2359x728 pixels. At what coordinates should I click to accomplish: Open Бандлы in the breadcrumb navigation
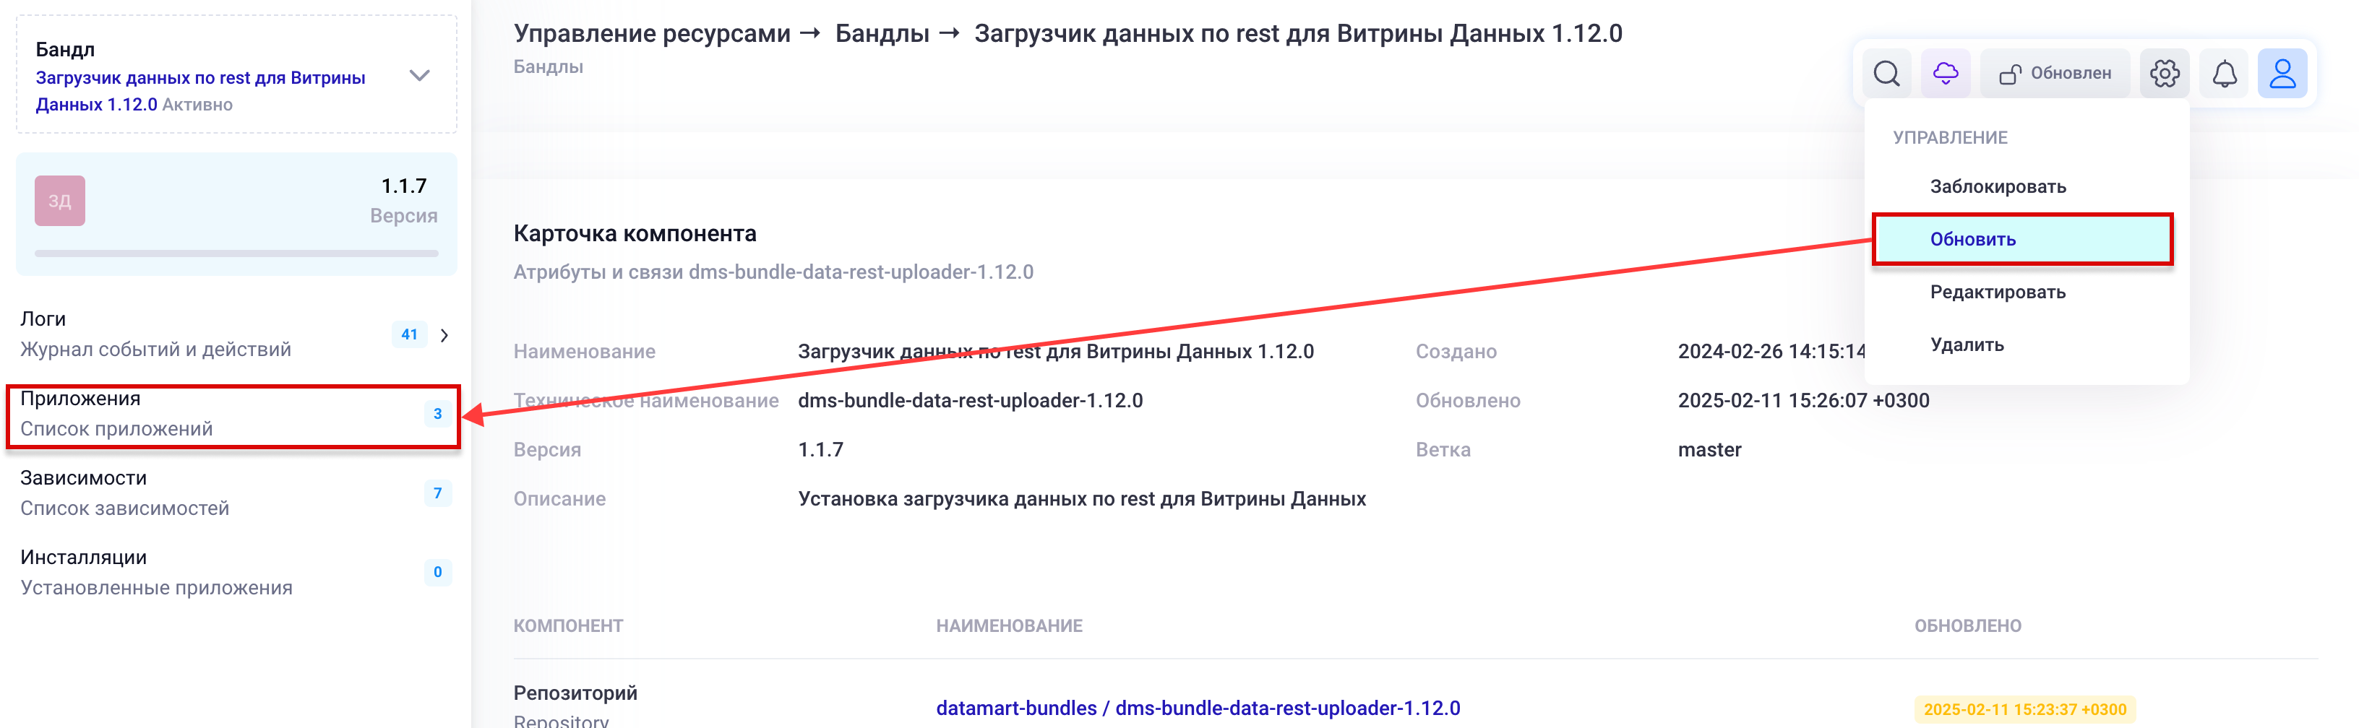[x=881, y=34]
